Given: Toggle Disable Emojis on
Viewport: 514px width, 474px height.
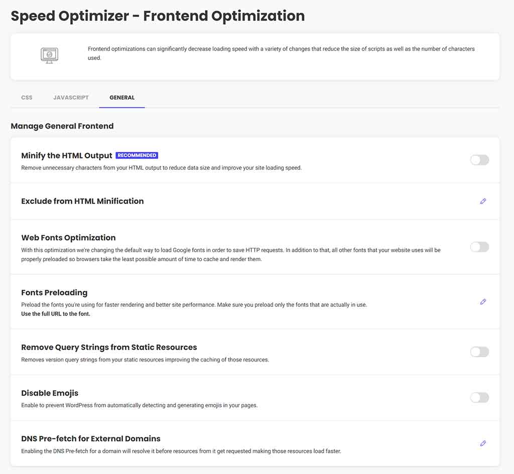Looking at the screenshot, I should [479, 397].
